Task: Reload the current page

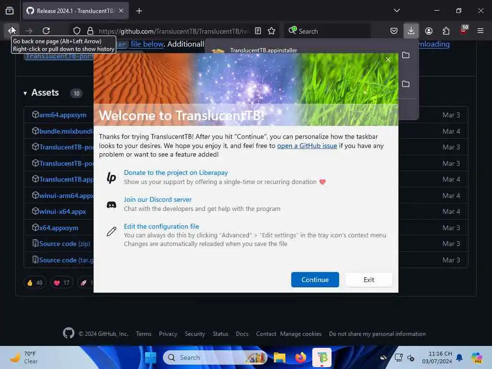Action: (x=46, y=31)
